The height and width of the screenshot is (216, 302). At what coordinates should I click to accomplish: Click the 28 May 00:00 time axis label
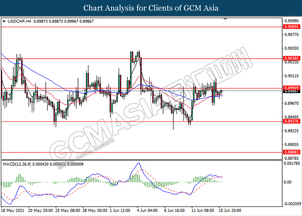[x=95, y=210]
